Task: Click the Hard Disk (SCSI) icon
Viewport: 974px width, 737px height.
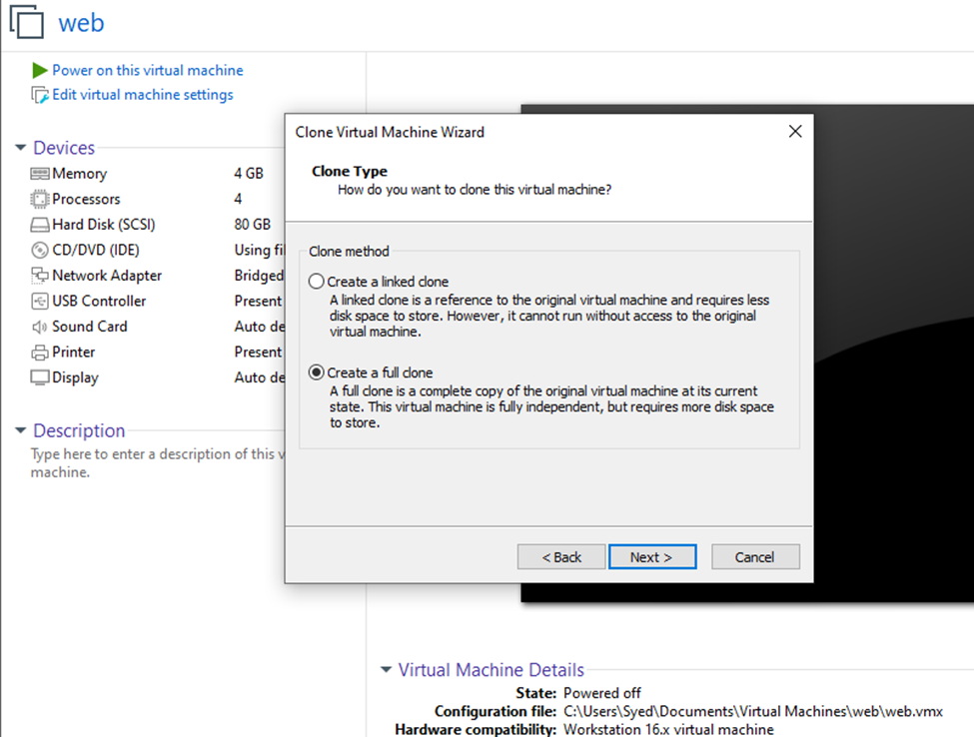Action: [40, 225]
